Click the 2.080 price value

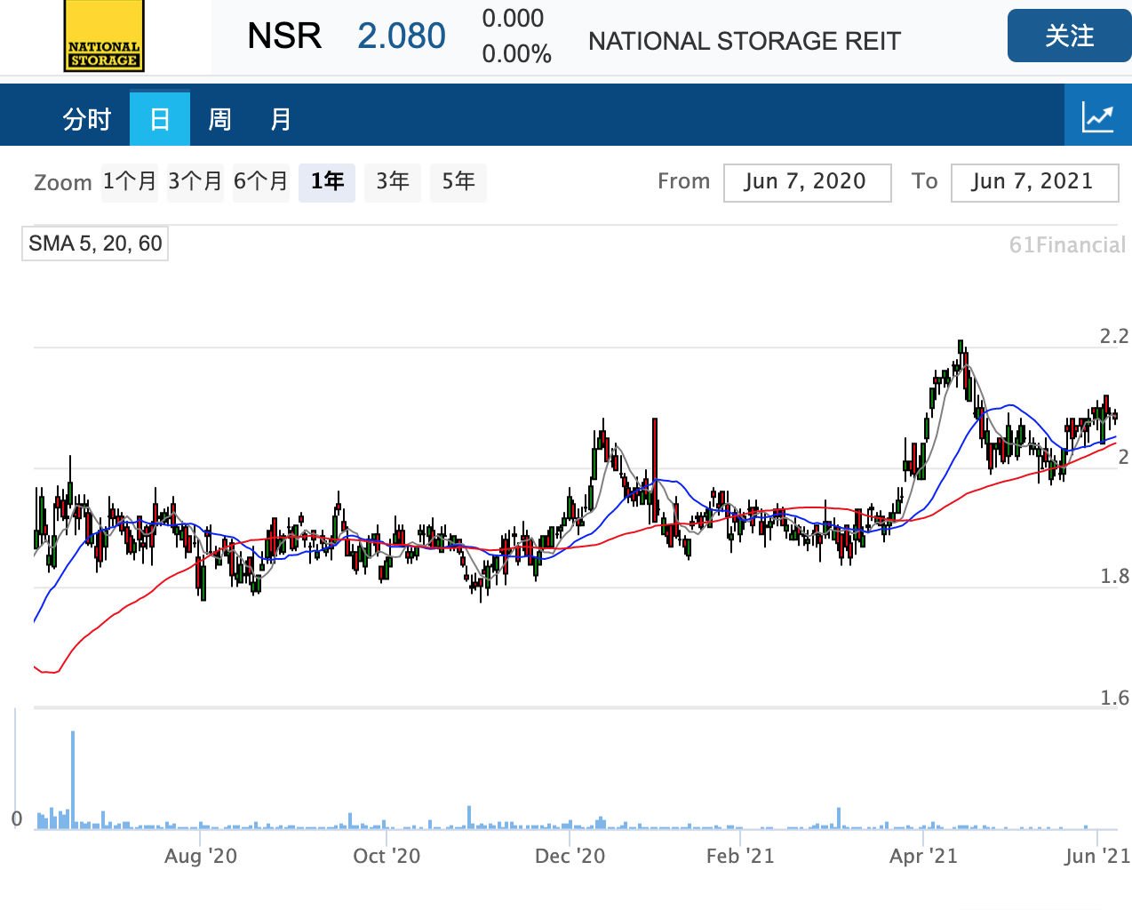(x=402, y=36)
